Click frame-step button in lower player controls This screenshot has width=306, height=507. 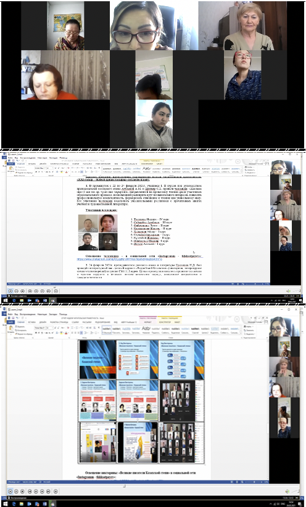(56, 492)
